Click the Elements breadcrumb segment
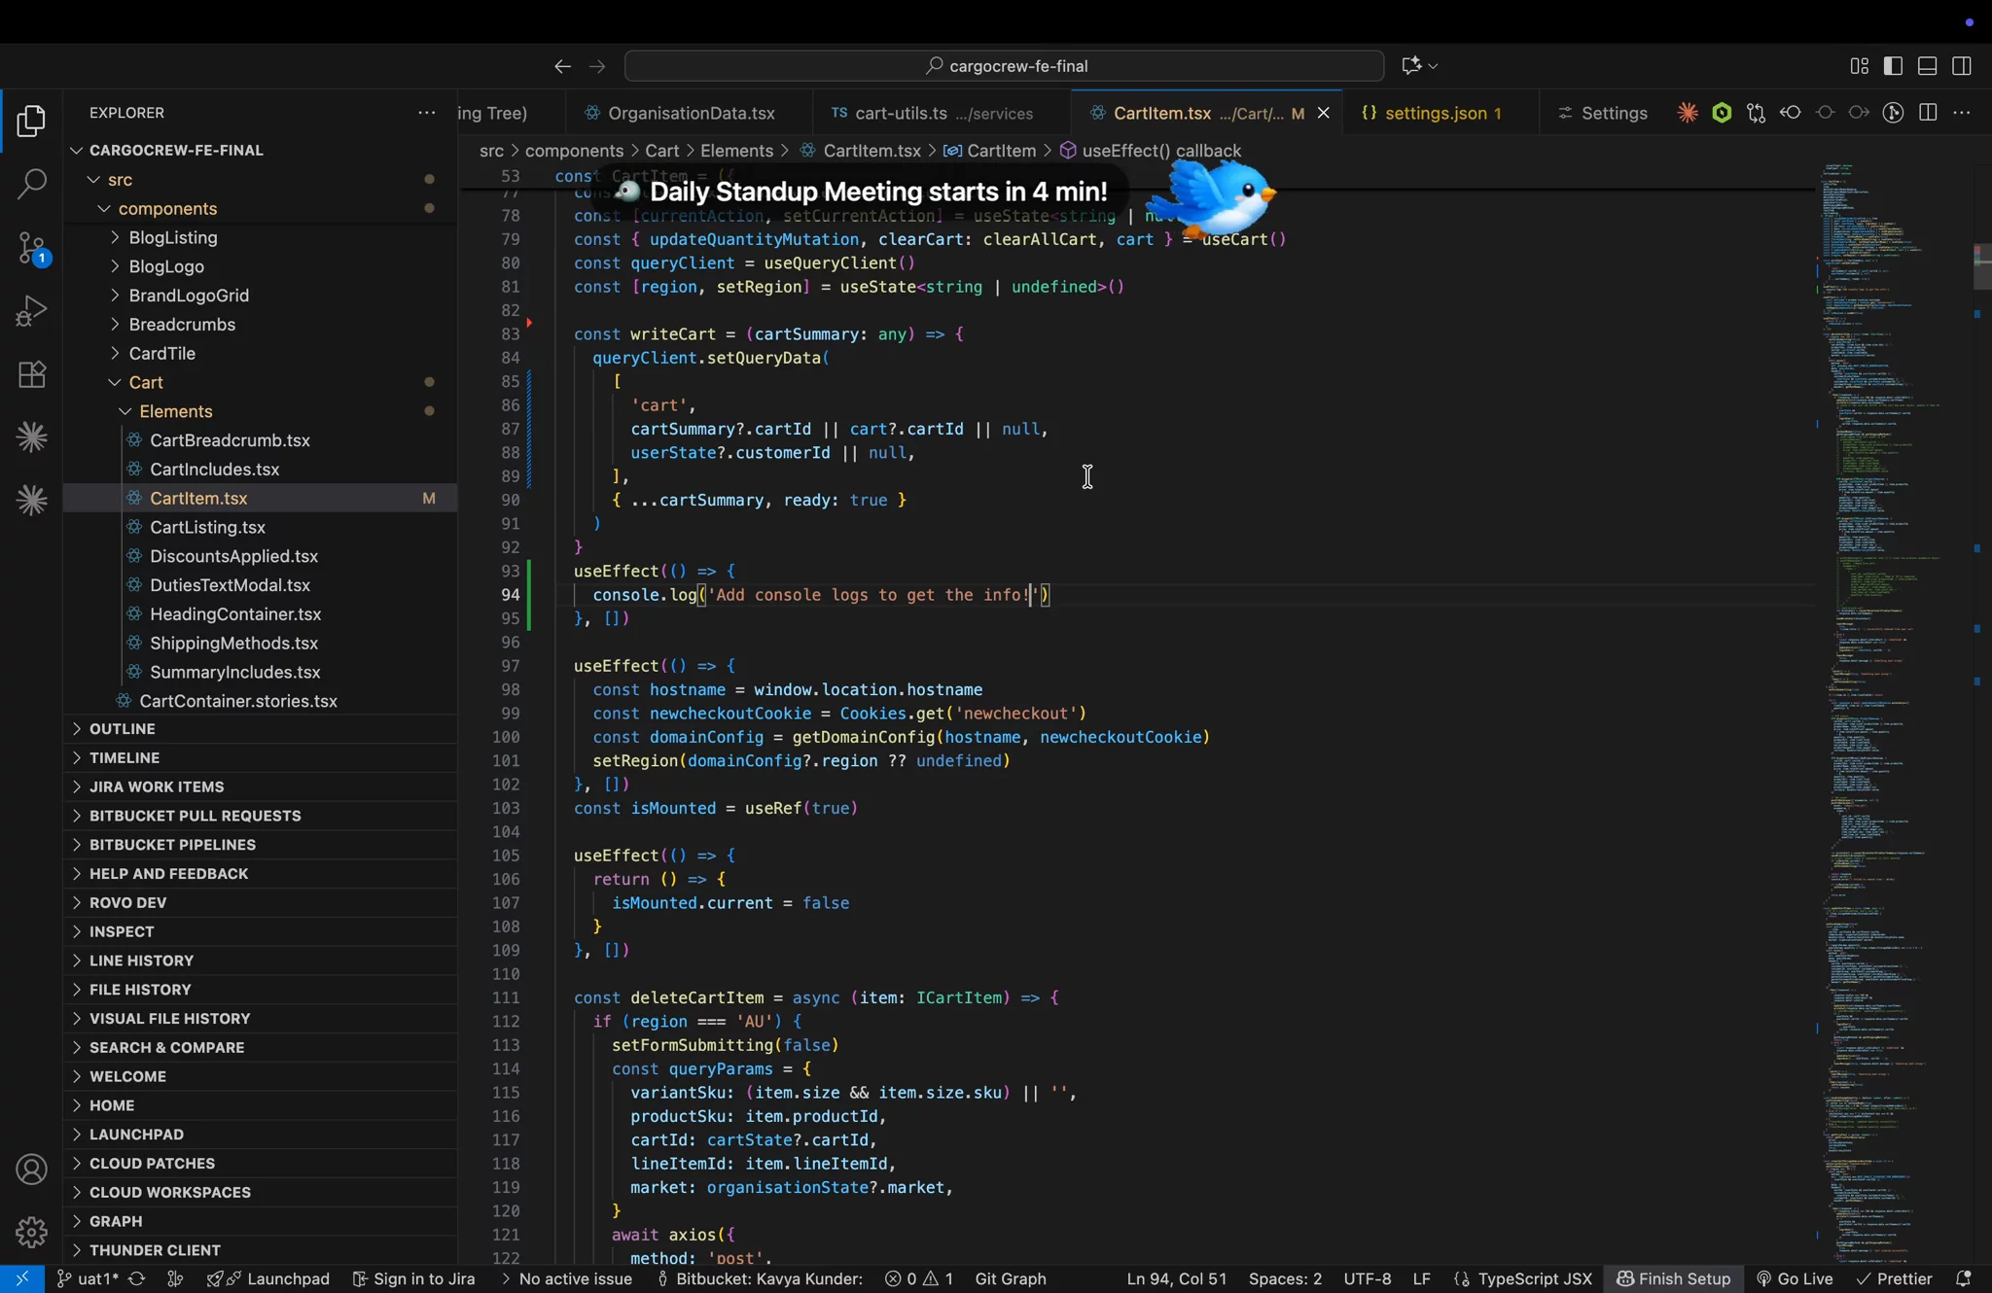 tap(736, 151)
